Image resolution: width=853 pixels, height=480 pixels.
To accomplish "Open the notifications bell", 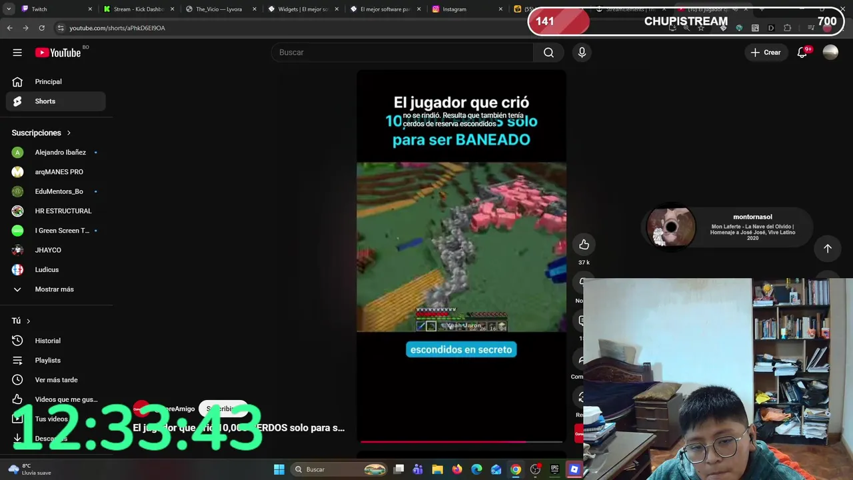I will [x=802, y=53].
